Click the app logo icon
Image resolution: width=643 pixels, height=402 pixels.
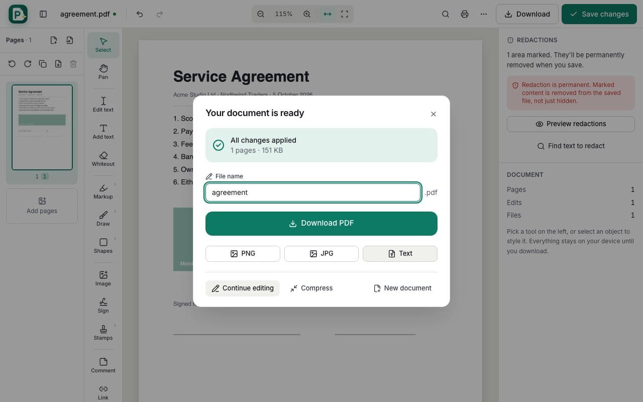[18, 14]
